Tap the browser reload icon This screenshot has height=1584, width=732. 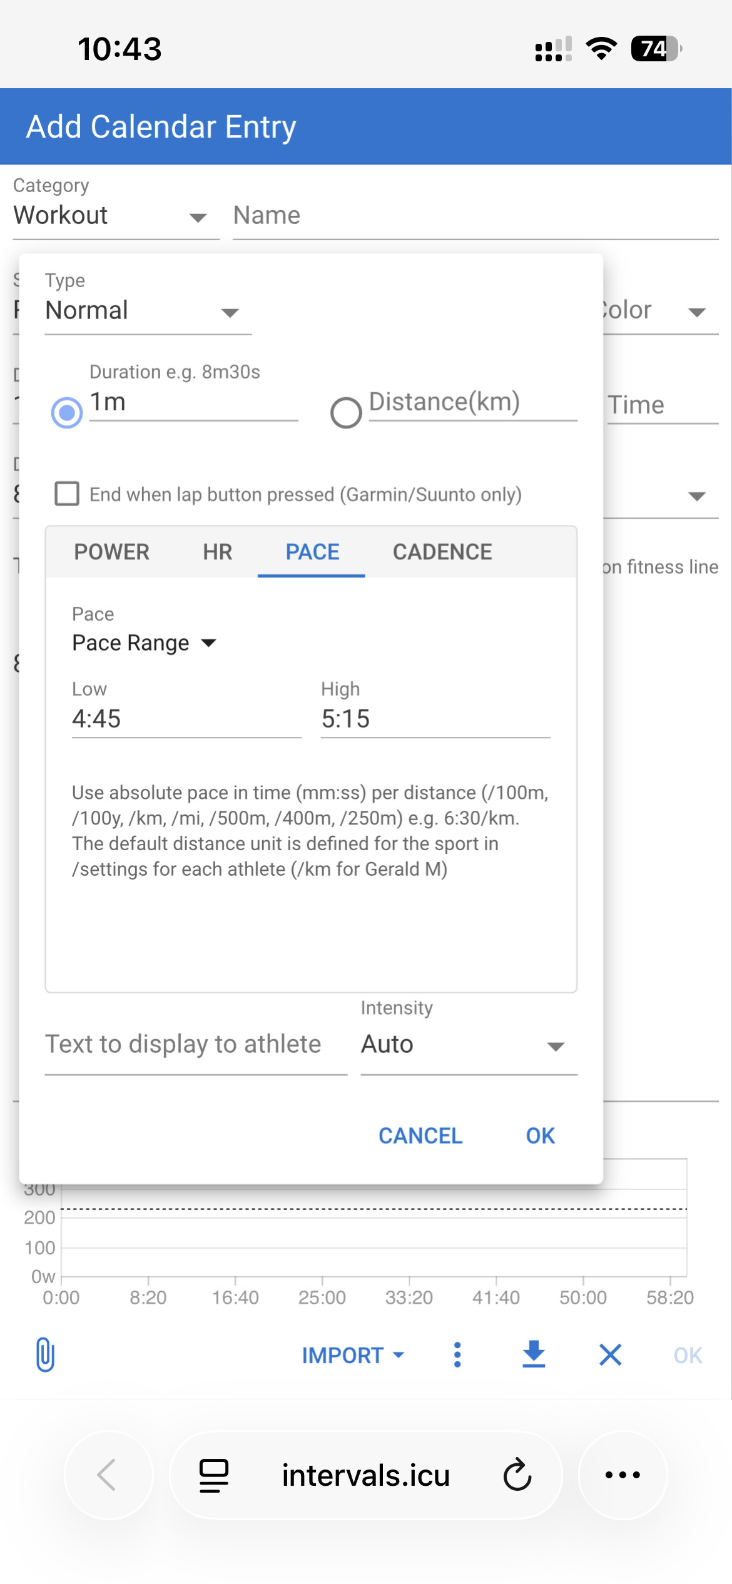pos(517,1475)
